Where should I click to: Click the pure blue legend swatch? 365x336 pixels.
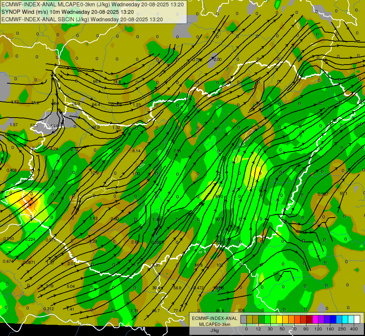(x=333, y=319)
